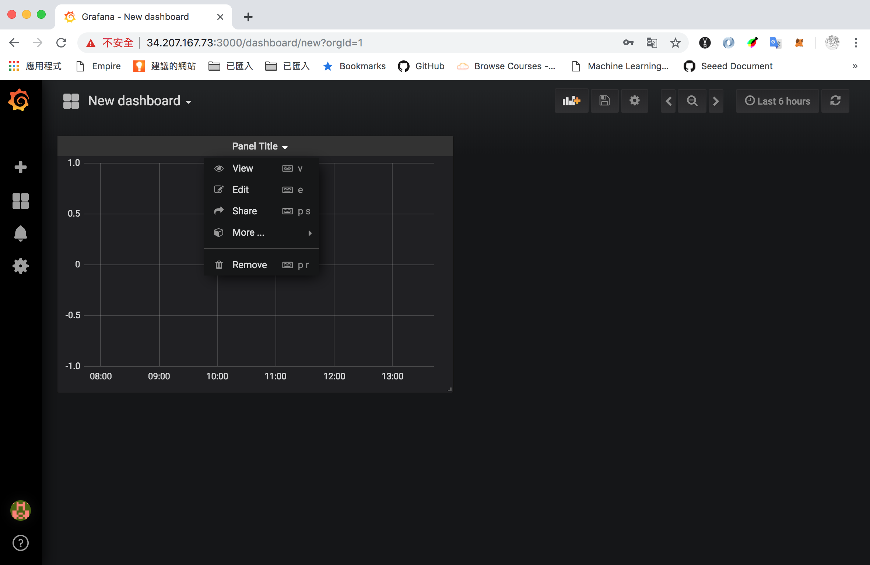Choose Remove in the panel menu
The height and width of the screenshot is (565, 870).
tap(262, 265)
